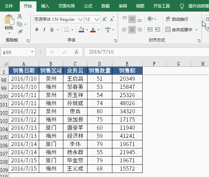
Task: Toggle 合并后居中 merge and center
Action: [x=179, y=30]
